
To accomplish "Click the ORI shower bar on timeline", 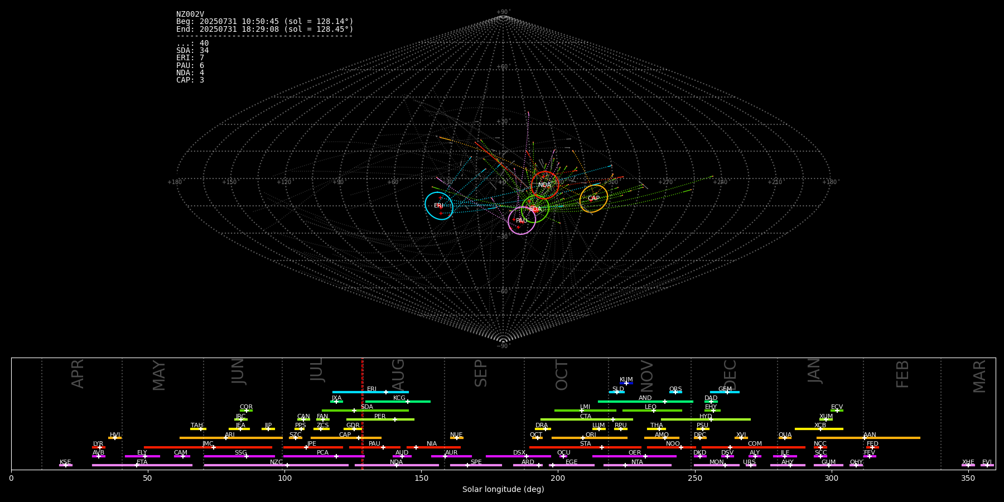I will tap(590, 438).
